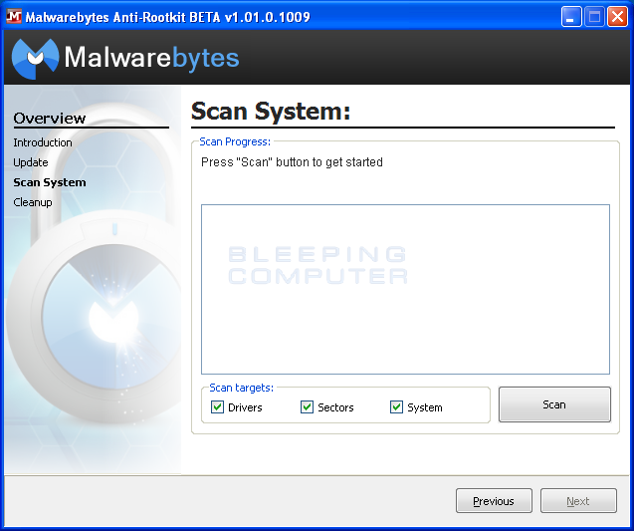Viewport: 634px width, 531px height.
Task: Click the "Press "Scan" button to get started" text
Action: [x=292, y=161]
